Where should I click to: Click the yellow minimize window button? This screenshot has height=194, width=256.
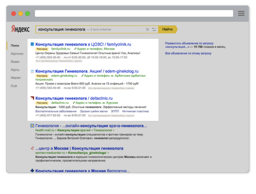tap(20, 14)
